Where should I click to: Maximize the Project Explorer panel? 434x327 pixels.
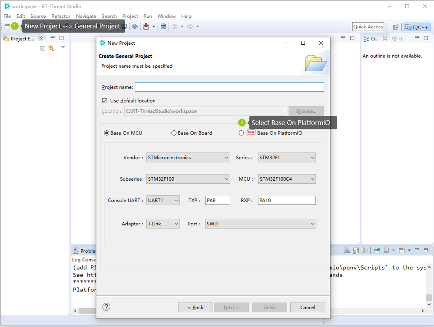(x=61, y=38)
